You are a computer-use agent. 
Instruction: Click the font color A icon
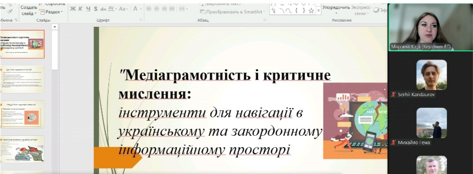tap(135, 9)
